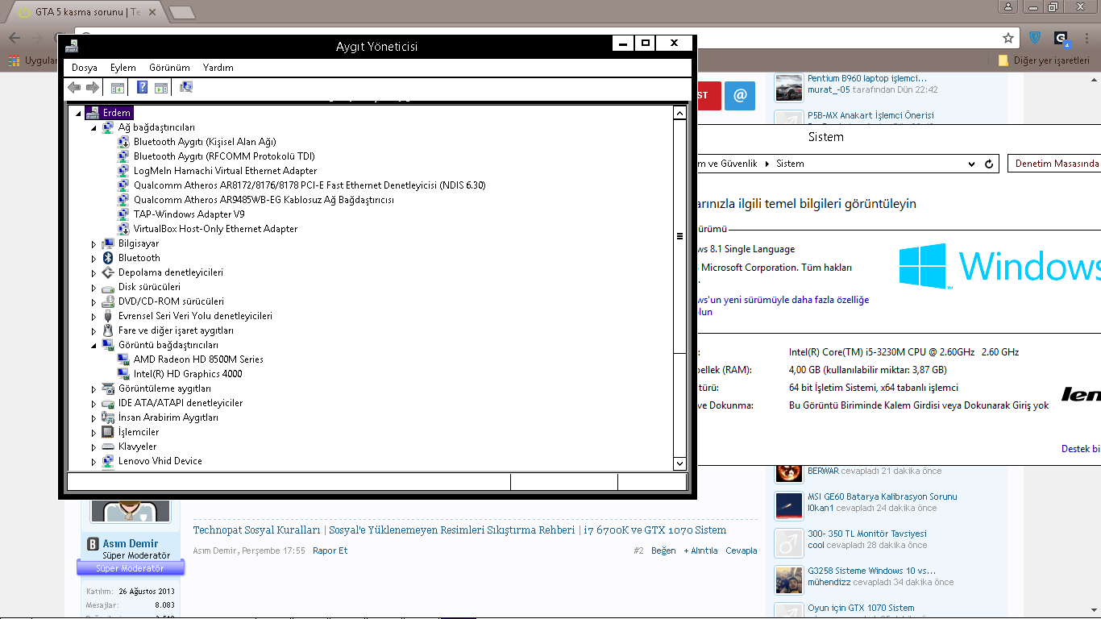Click the Aygıt Yöneticisi title bar icon
The image size is (1101, 619).
[x=73, y=46]
